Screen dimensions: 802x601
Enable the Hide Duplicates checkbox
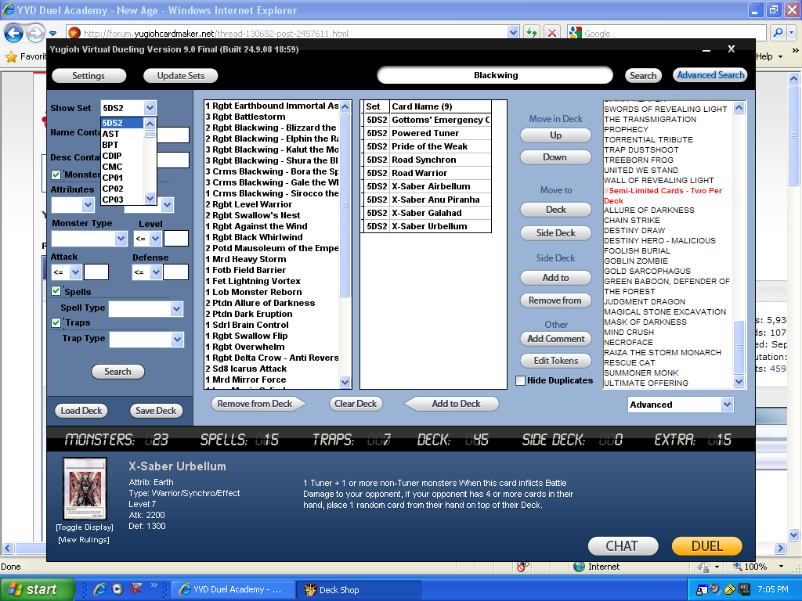[x=521, y=381]
